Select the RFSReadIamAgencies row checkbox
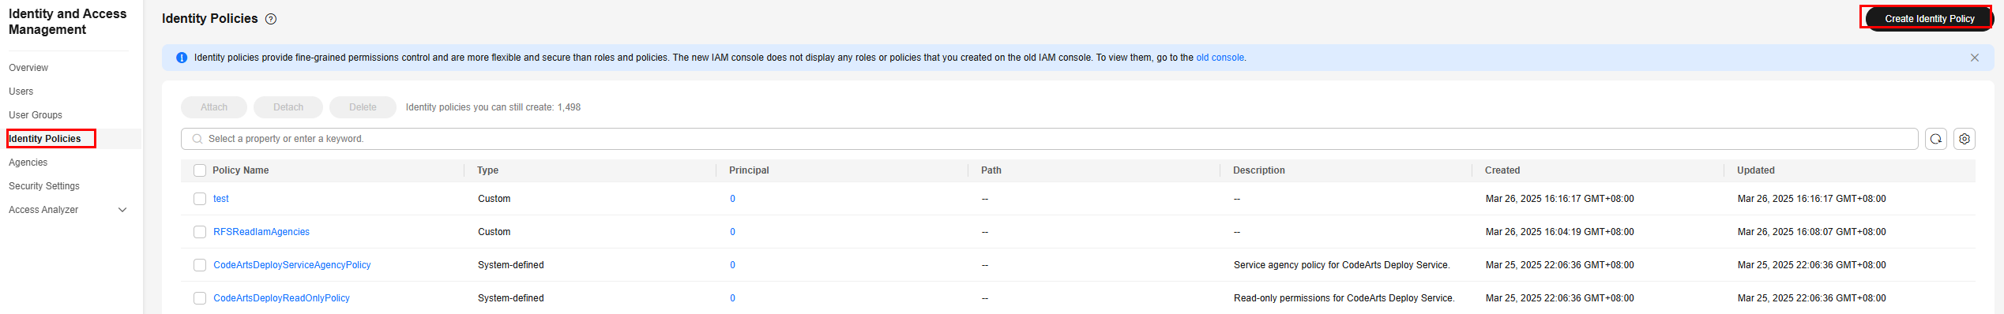The width and height of the screenshot is (2004, 314). click(x=200, y=232)
